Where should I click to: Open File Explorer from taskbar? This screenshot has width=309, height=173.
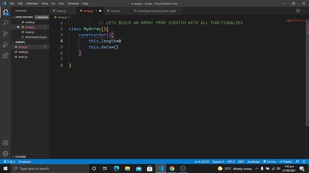(127, 169)
